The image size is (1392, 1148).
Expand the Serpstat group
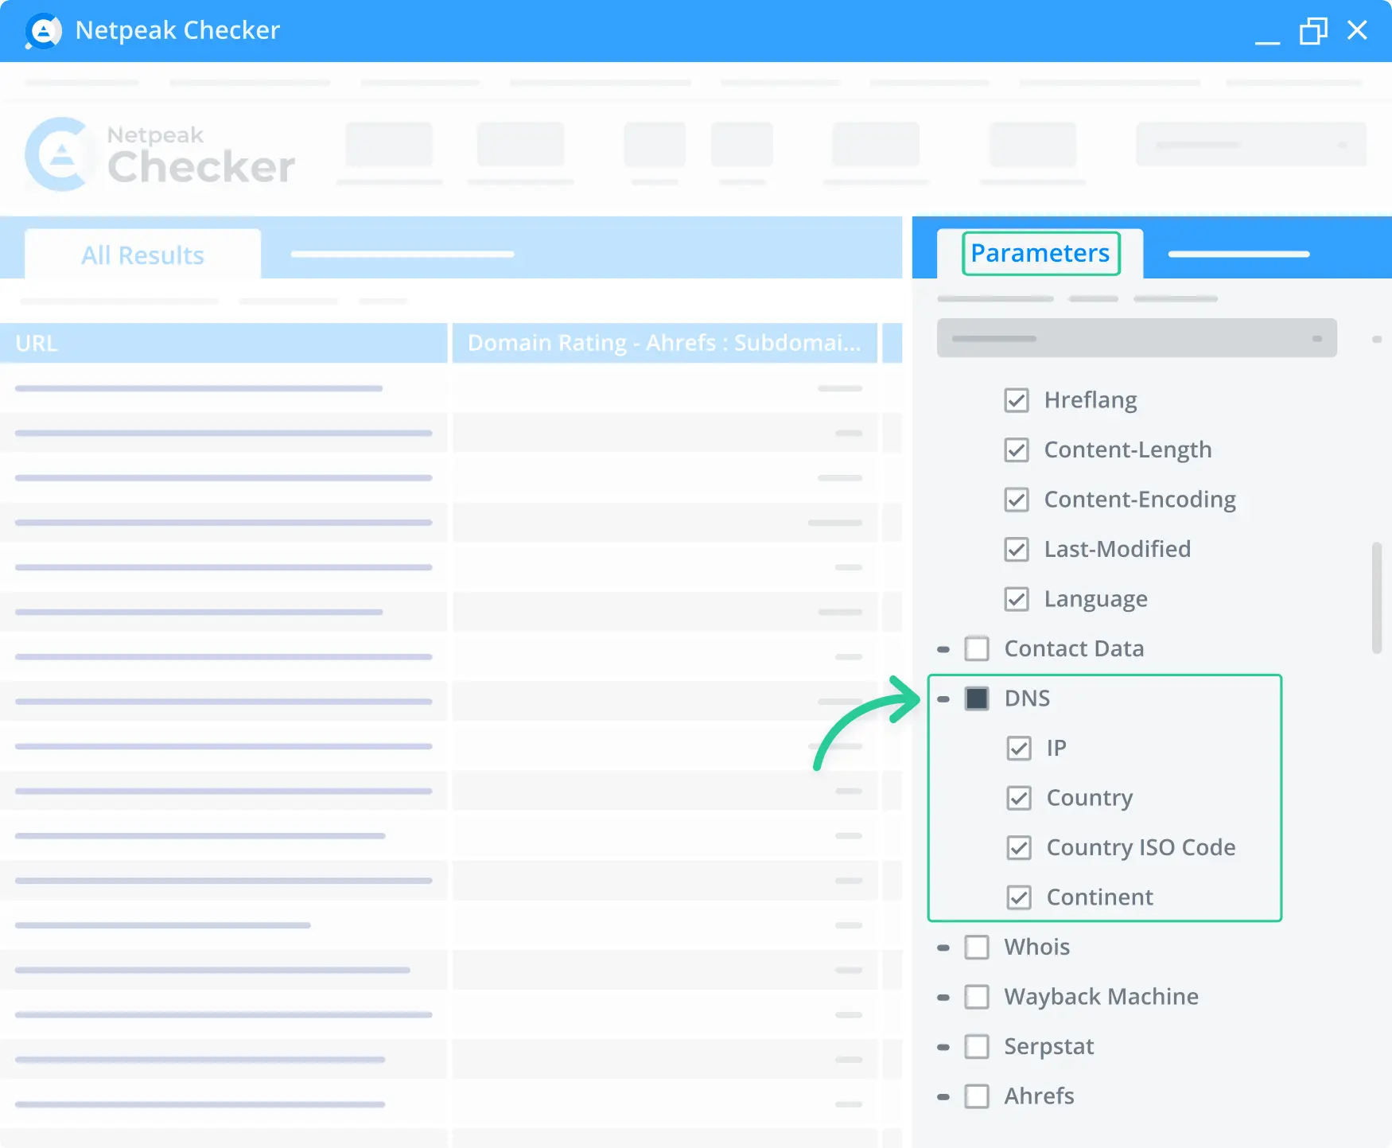943,1048
